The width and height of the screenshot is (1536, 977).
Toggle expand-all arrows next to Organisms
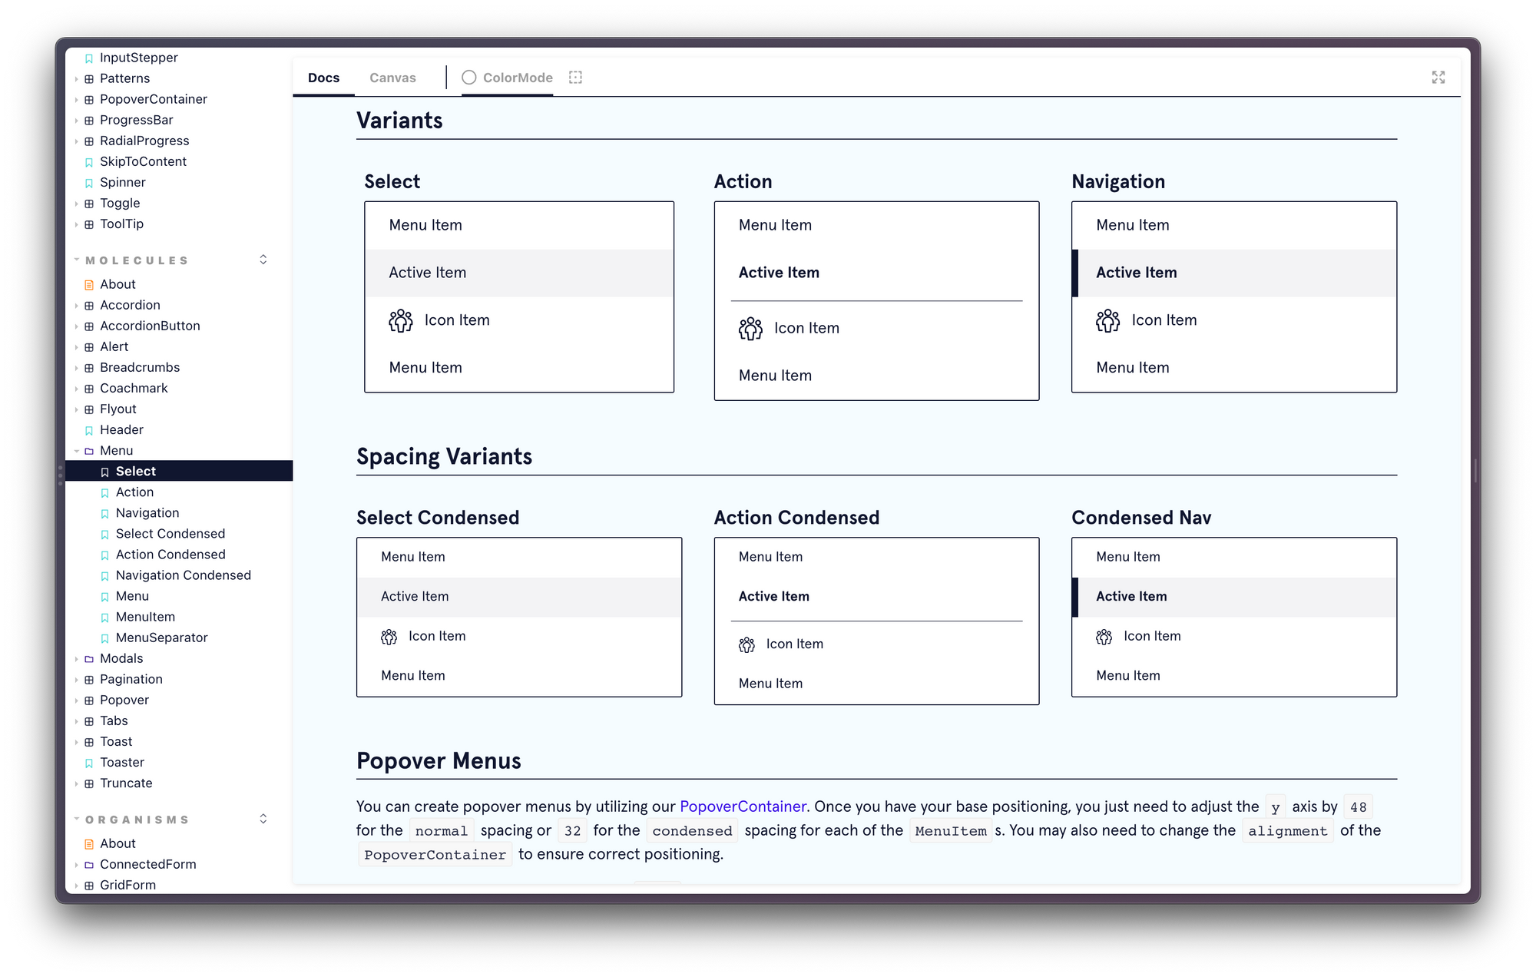[x=263, y=819]
